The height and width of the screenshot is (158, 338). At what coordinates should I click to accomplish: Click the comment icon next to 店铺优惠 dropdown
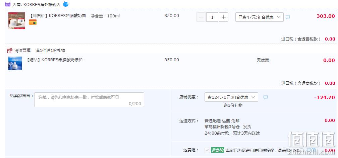tap(266, 97)
